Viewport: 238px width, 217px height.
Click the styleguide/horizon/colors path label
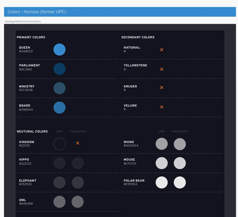[x=23, y=21]
